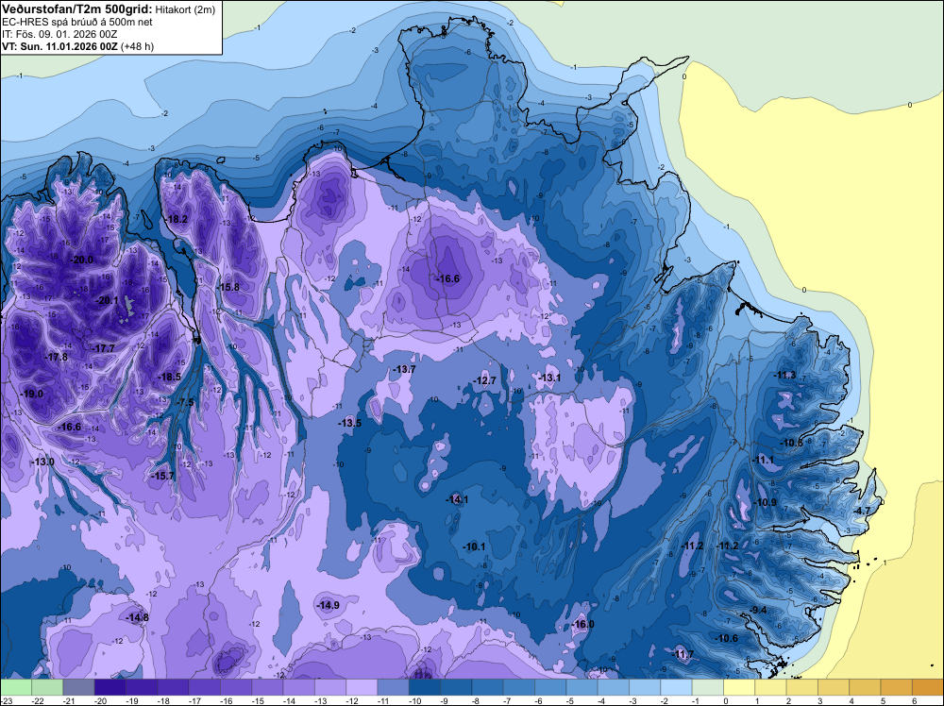Select the dark blue legend swatch between -10 and -9

(x=425, y=687)
